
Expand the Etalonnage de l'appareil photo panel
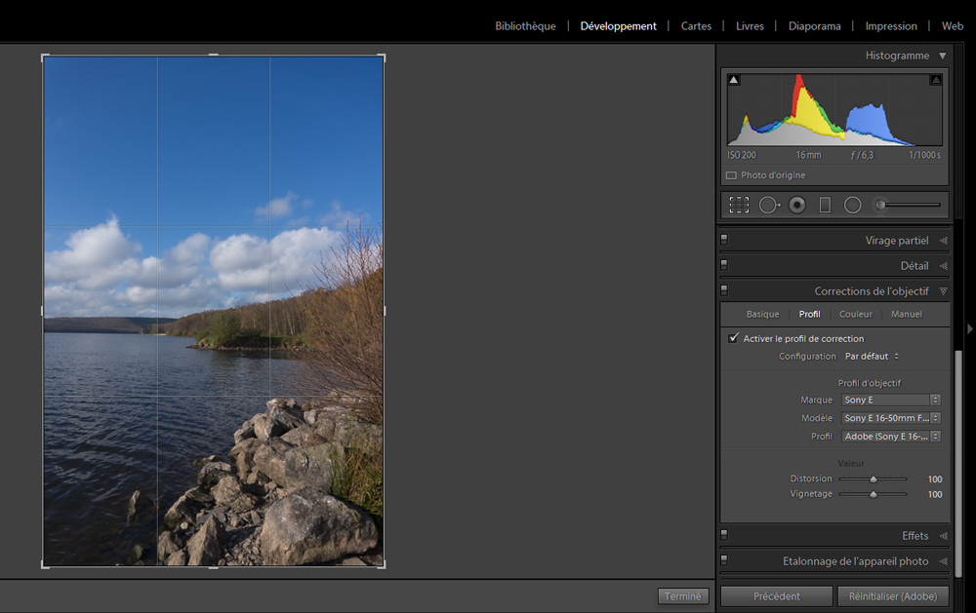click(944, 561)
